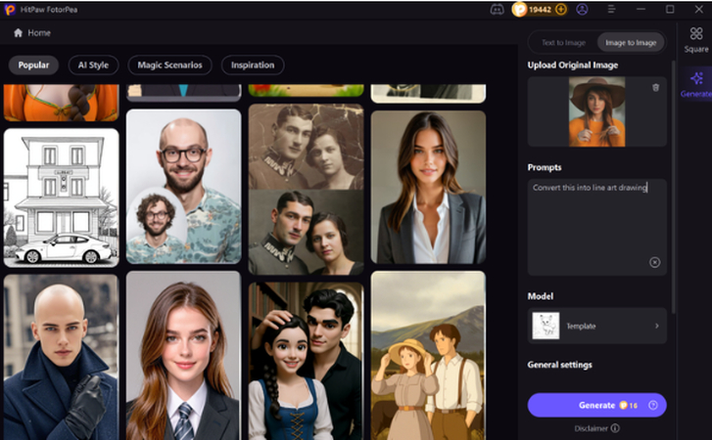Open the hamburger menu in title bar
The width and height of the screenshot is (712, 440).
tap(611, 9)
